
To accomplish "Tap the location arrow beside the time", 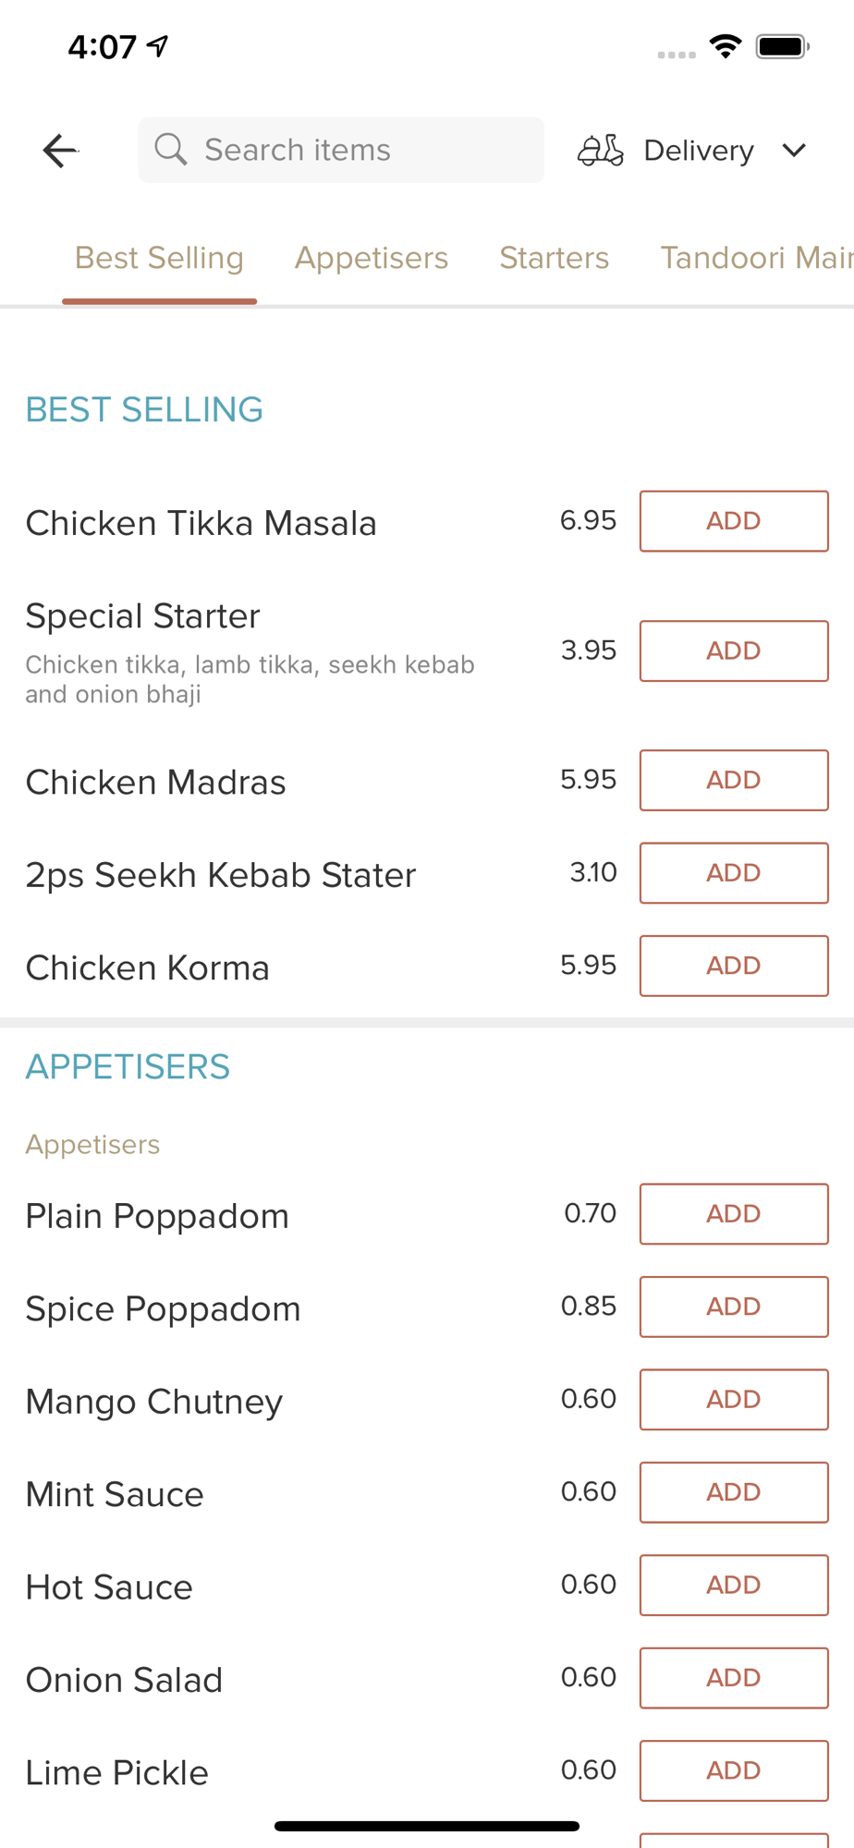I will tap(158, 45).
